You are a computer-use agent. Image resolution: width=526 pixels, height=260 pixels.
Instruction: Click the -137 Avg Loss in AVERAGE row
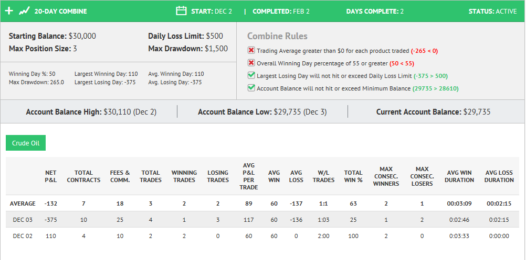click(296, 204)
